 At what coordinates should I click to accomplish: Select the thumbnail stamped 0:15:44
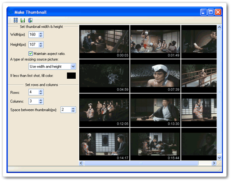coord(155,144)
